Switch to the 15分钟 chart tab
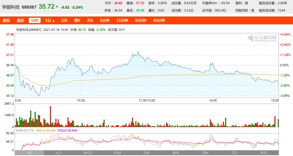This screenshot has height=156, width=293. click(x=122, y=20)
